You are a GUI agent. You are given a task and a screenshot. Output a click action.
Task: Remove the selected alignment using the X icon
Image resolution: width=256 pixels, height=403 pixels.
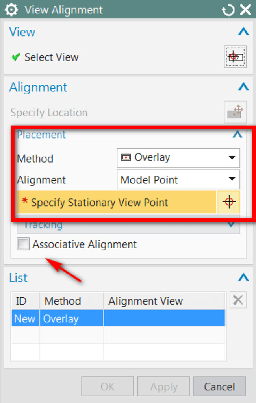pyautogui.click(x=238, y=299)
